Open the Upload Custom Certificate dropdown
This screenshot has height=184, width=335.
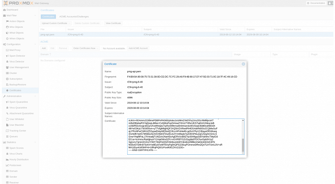pos(56,23)
